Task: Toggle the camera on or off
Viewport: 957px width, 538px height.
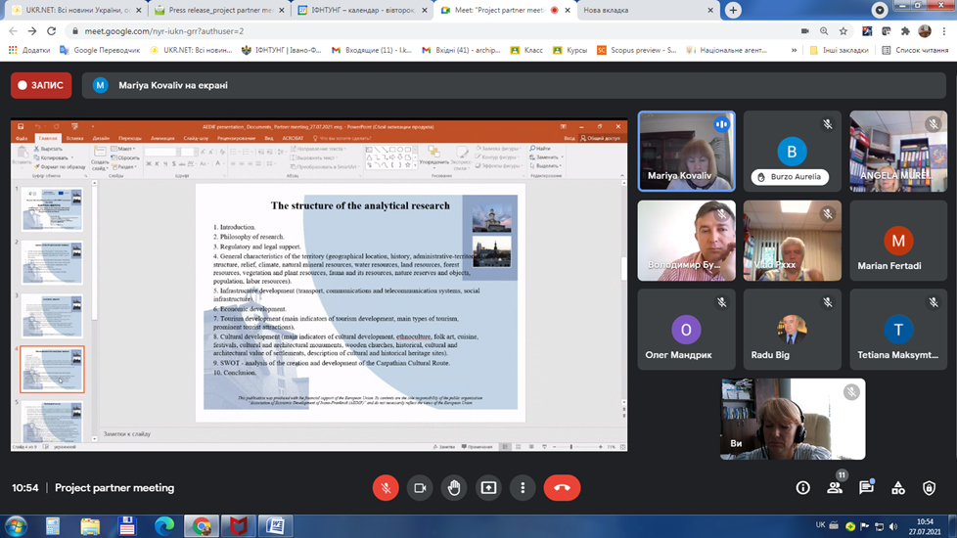Action: (x=420, y=488)
